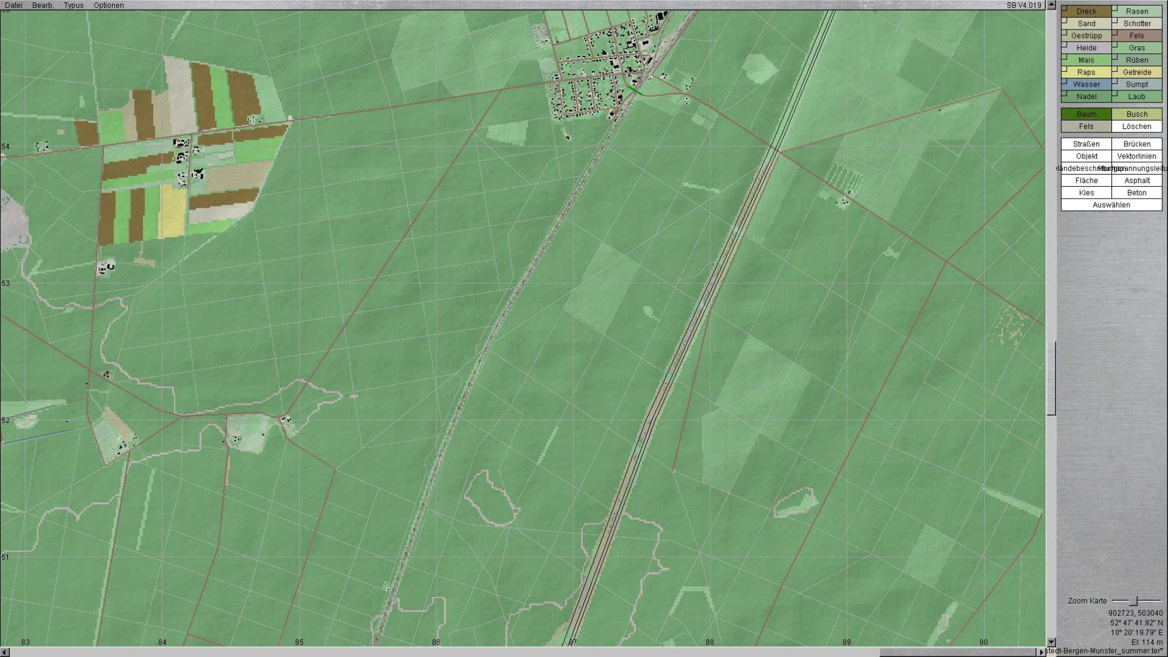Select the Dreck terrain swatch
Image resolution: width=1168 pixels, height=657 pixels.
click(1086, 11)
